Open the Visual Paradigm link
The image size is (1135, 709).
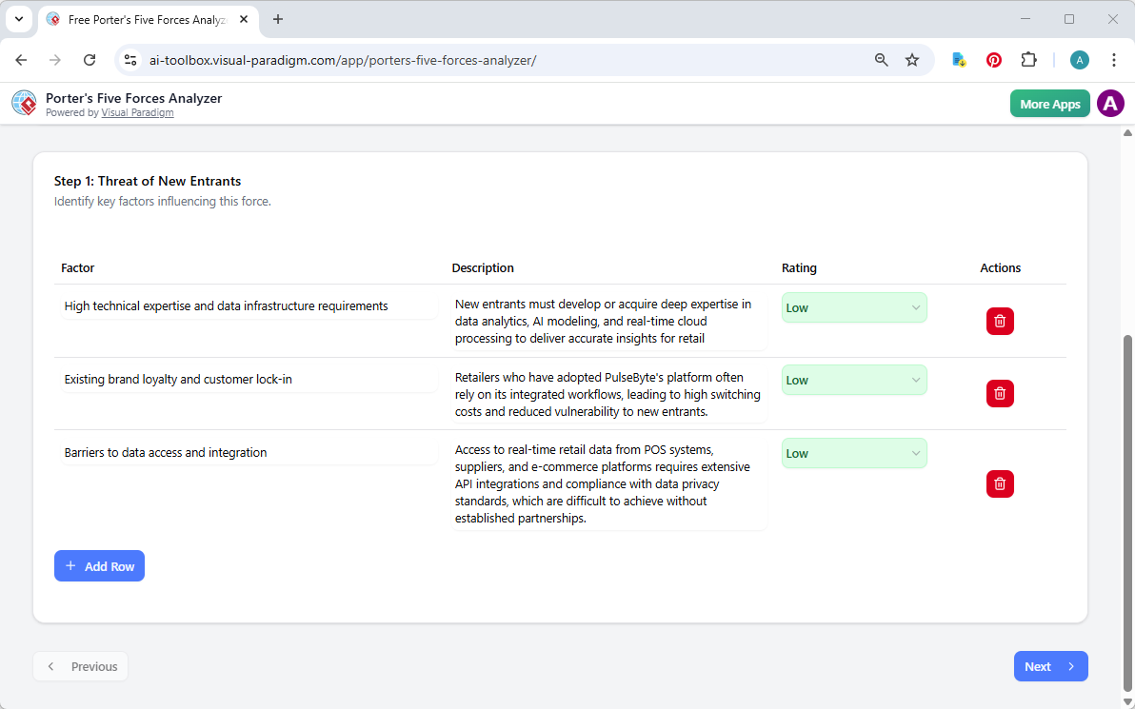tap(137, 111)
